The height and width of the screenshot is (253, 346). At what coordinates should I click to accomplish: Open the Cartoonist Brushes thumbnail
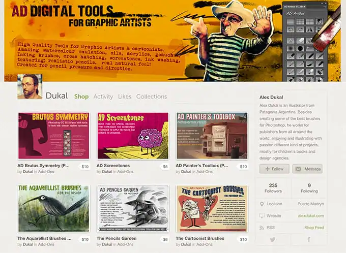(x=212, y=208)
